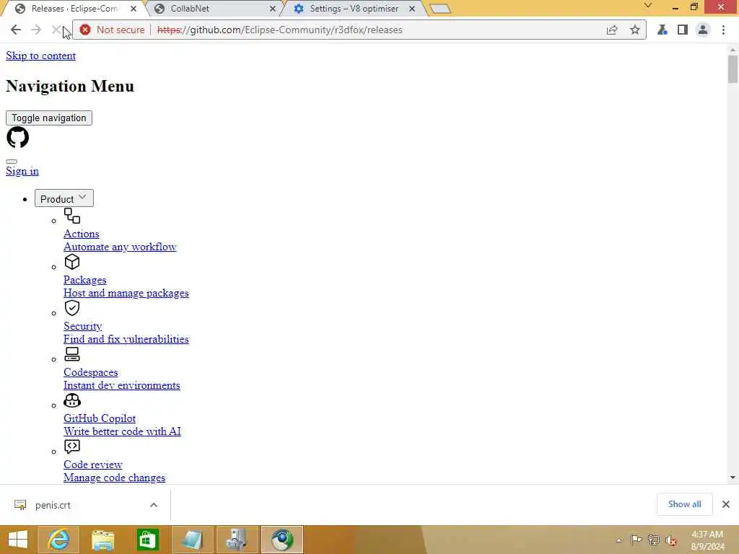The image size is (739, 554).
Task: Click the network tray icon
Action: click(x=653, y=540)
